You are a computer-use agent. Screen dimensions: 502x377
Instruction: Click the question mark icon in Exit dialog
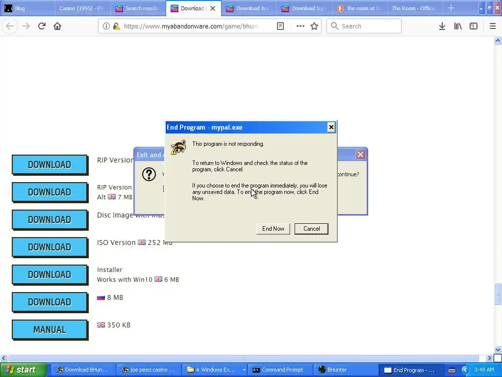(x=149, y=174)
